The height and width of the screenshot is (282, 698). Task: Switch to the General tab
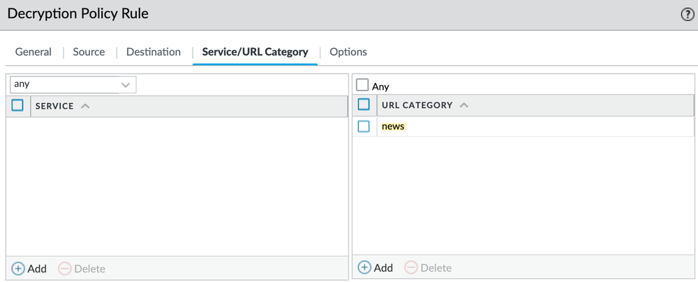pos(34,52)
